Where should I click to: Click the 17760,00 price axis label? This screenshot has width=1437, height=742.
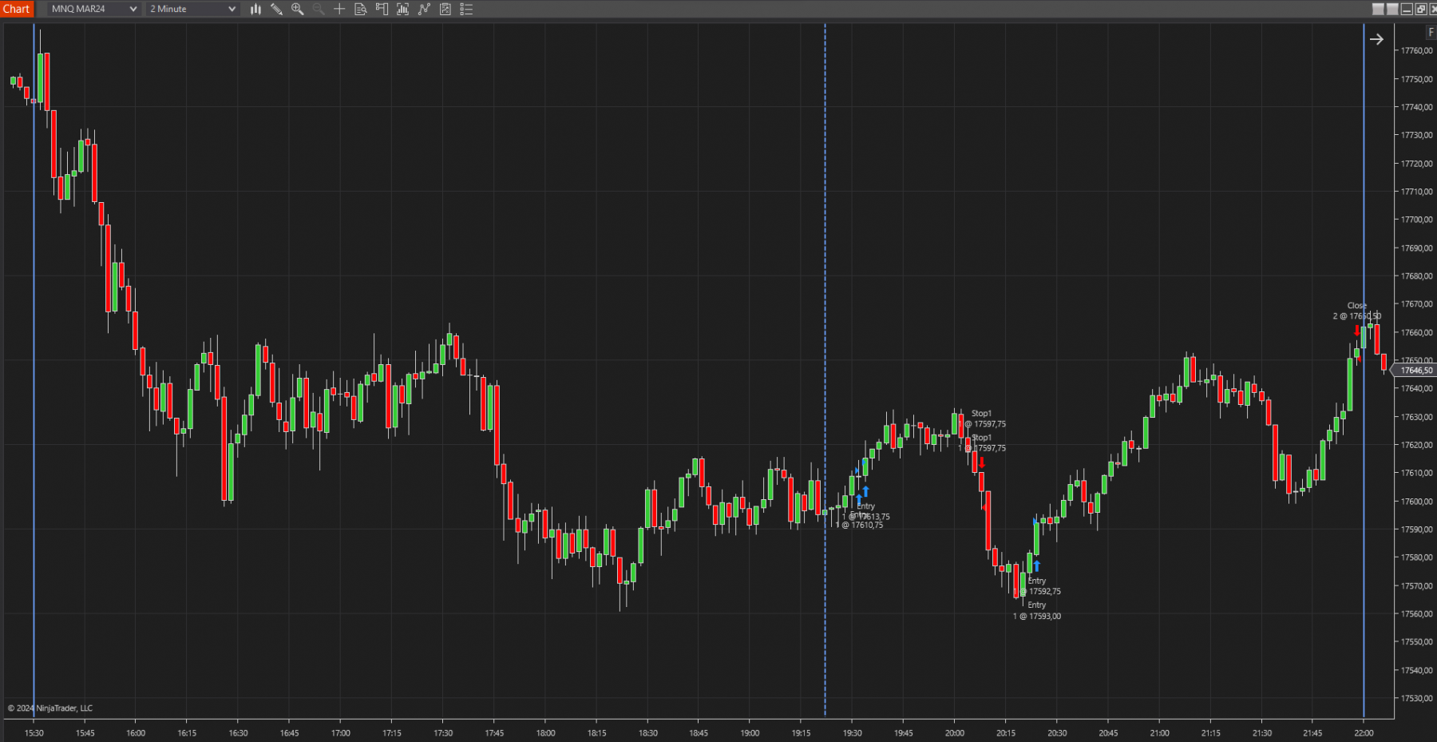pyautogui.click(x=1416, y=50)
